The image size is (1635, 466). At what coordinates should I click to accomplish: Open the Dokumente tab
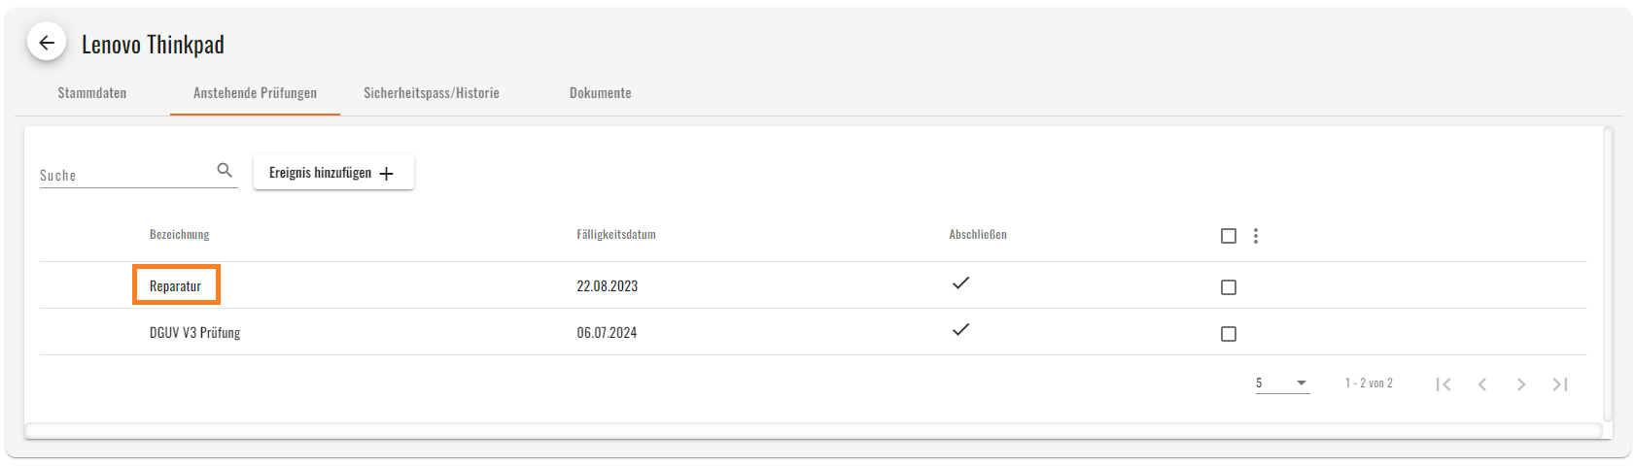[x=601, y=93]
